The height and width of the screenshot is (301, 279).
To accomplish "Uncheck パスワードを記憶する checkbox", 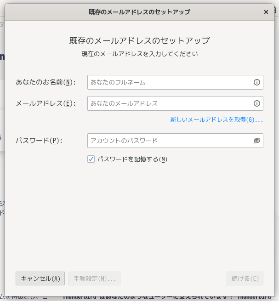I will (91, 159).
